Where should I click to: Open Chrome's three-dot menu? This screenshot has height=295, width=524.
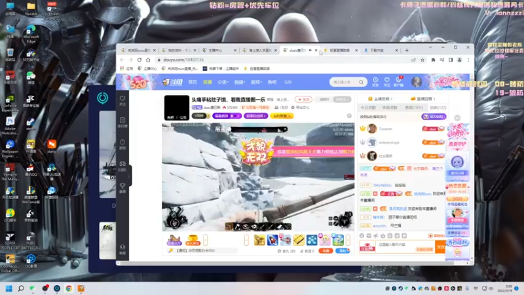[x=468, y=60]
